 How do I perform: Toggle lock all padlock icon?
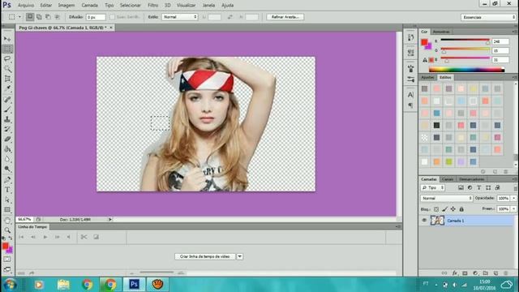point(461,209)
